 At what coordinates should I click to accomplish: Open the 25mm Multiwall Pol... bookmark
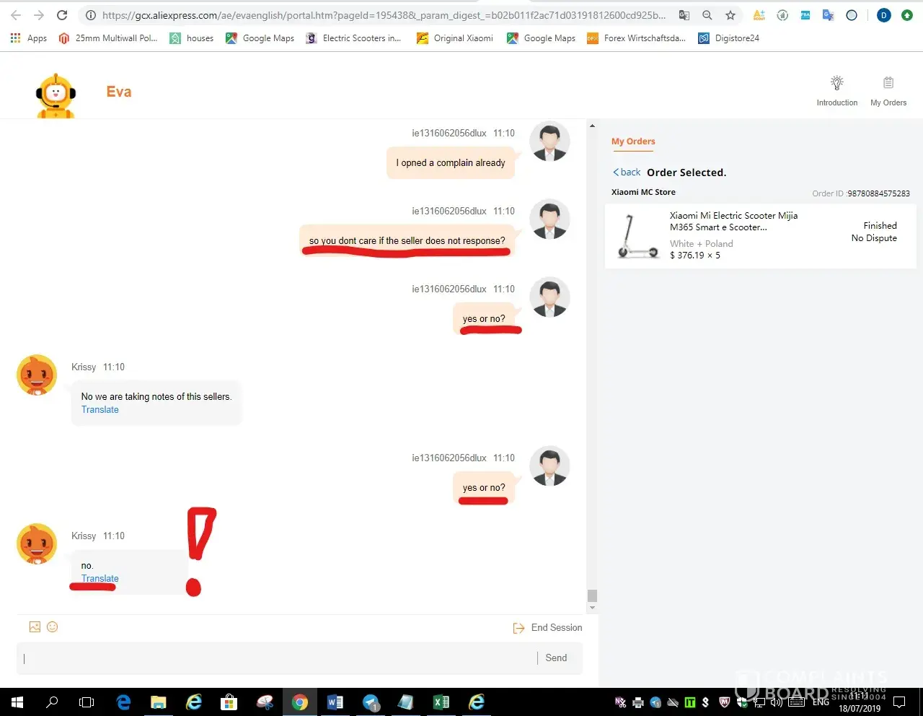[x=108, y=38]
